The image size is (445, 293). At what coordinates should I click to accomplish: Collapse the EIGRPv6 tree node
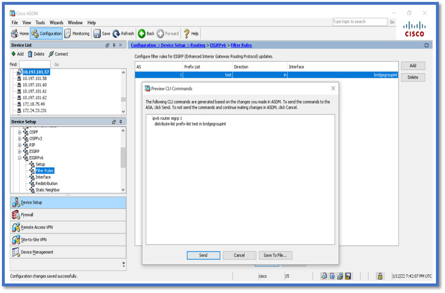20,158
